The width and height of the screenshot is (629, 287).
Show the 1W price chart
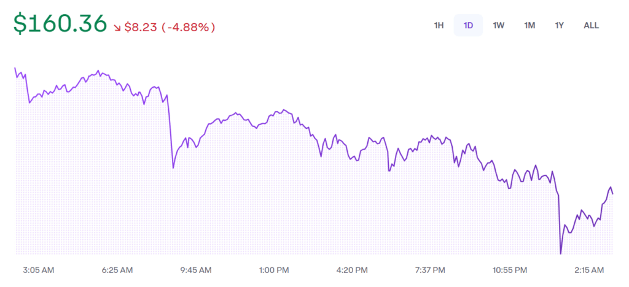[x=499, y=26]
